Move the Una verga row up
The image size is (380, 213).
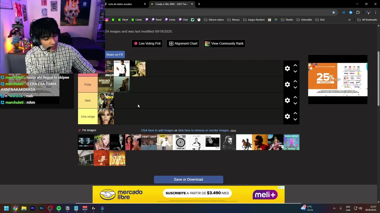pyautogui.click(x=295, y=113)
